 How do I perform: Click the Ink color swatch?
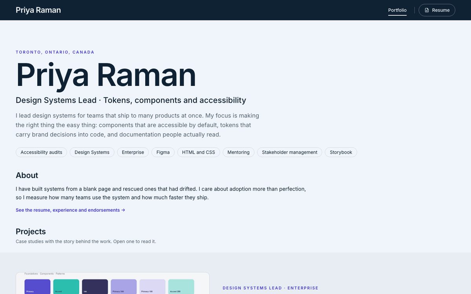(95, 287)
